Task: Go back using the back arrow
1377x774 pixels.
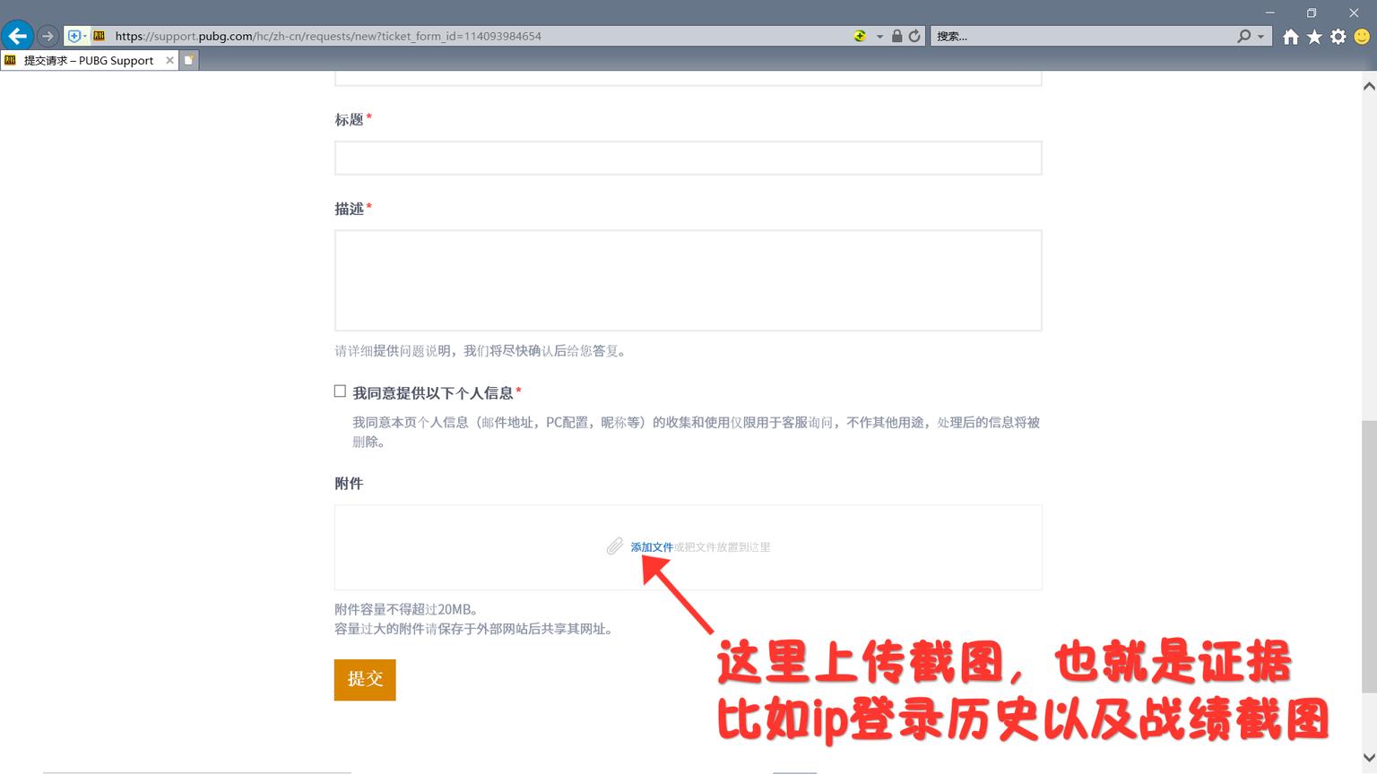Action: click(x=17, y=35)
